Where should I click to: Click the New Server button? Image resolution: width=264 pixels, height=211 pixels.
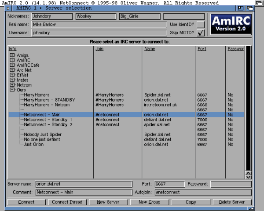click(108, 202)
